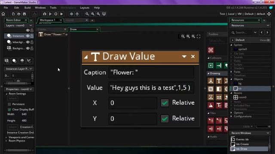Screen dimensions: 275x154
Task: Start the debugger bug icon
Action: click(45, 14)
